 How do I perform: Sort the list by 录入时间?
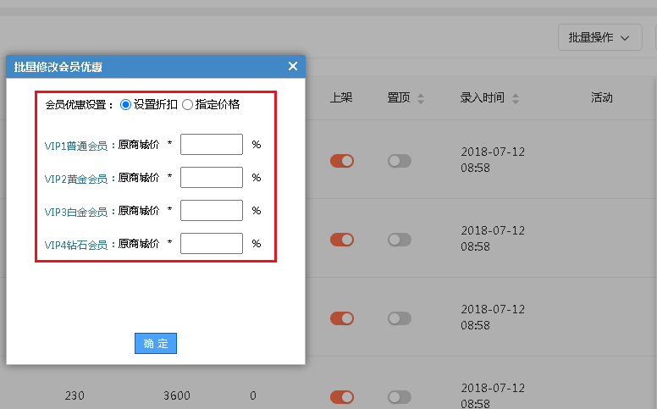516,98
